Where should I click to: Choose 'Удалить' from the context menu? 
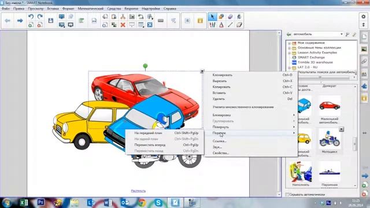click(251, 99)
